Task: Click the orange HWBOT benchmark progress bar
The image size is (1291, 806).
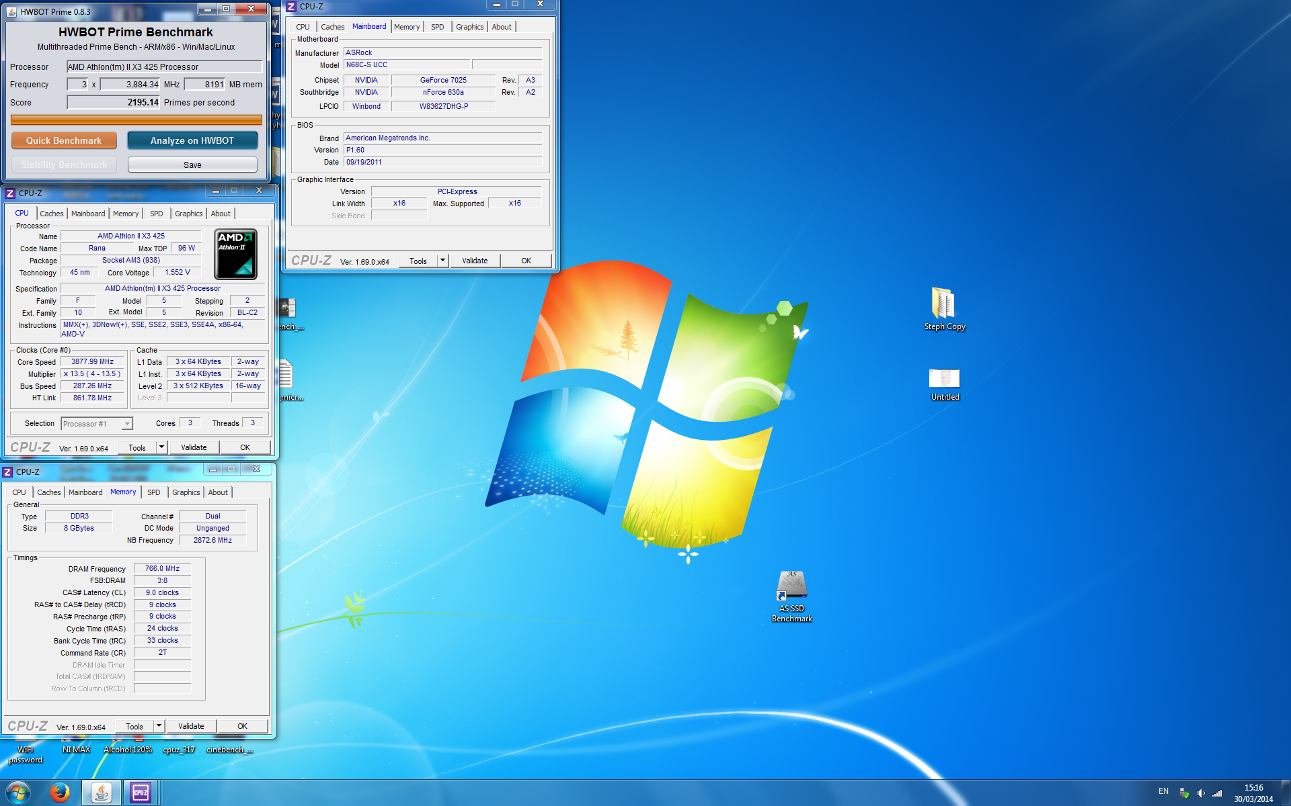Action: [x=136, y=120]
